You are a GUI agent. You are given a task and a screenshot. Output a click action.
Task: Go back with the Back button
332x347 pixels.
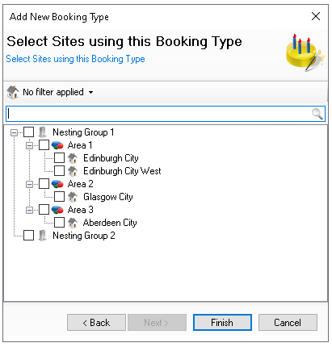(96, 322)
